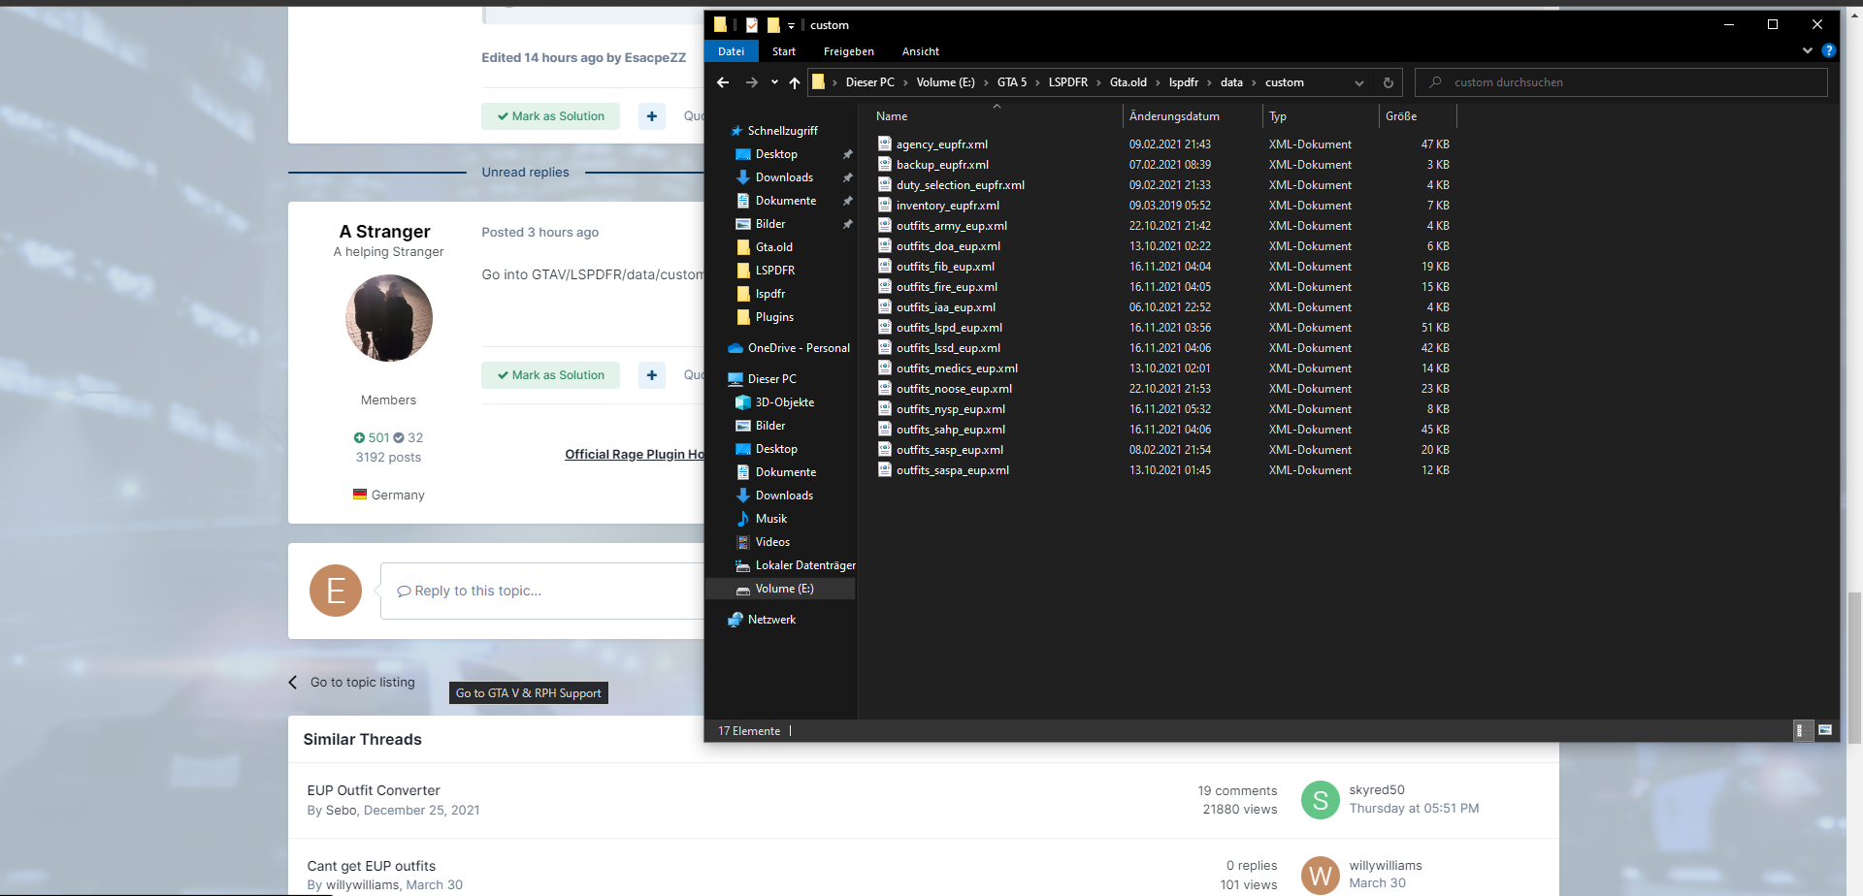The height and width of the screenshot is (896, 1863).
Task: Open the File Explorer help icon
Action: pyautogui.click(x=1828, y=50)
